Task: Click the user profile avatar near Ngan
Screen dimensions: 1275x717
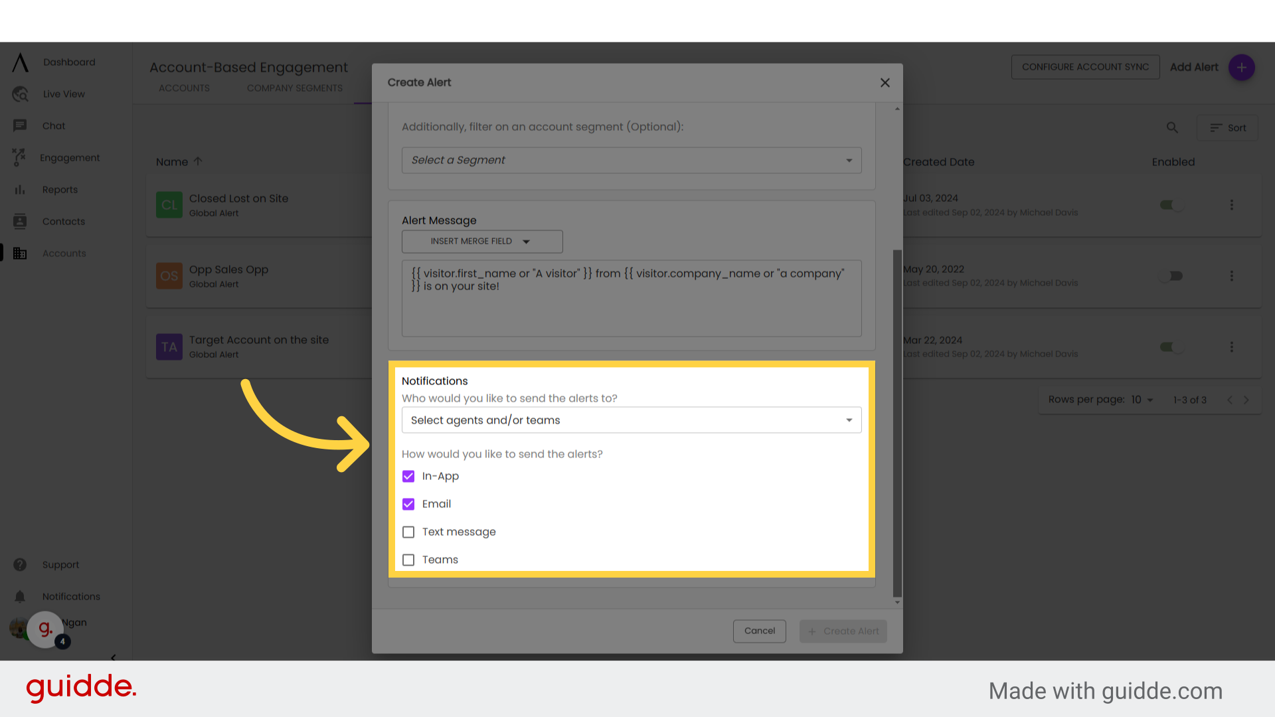Action: coord(19,627)
